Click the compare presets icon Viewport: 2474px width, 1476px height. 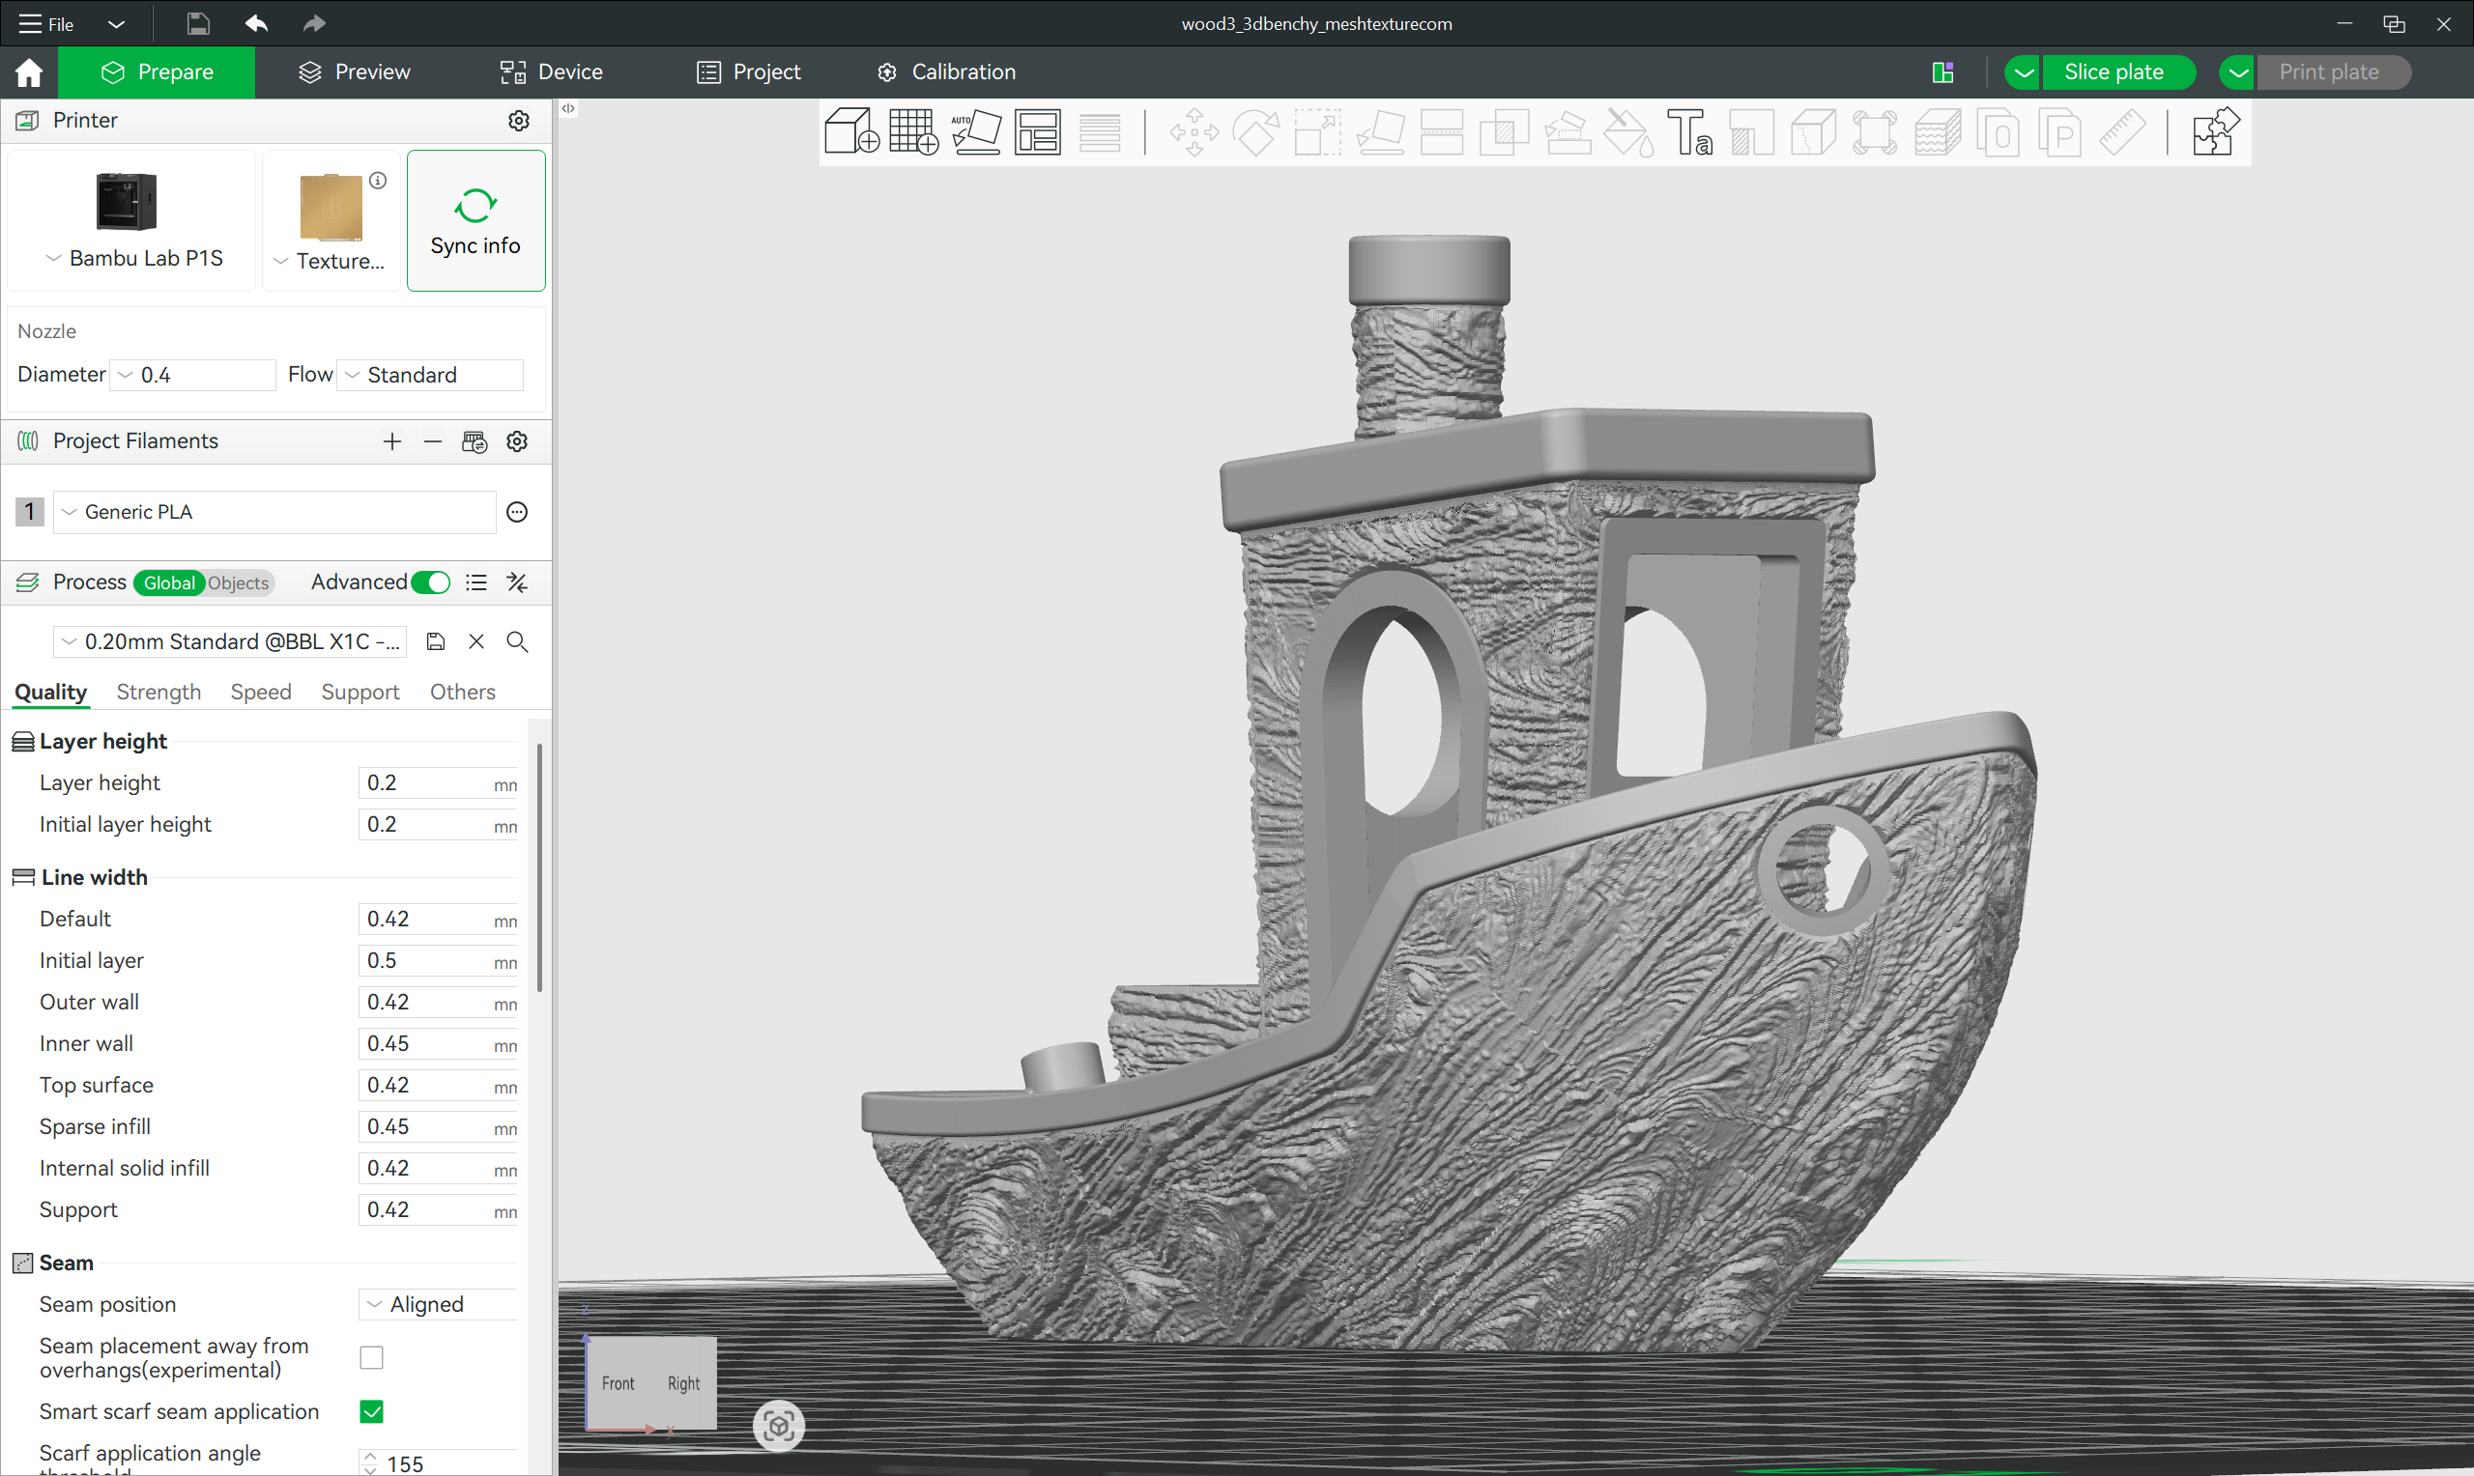516,582
